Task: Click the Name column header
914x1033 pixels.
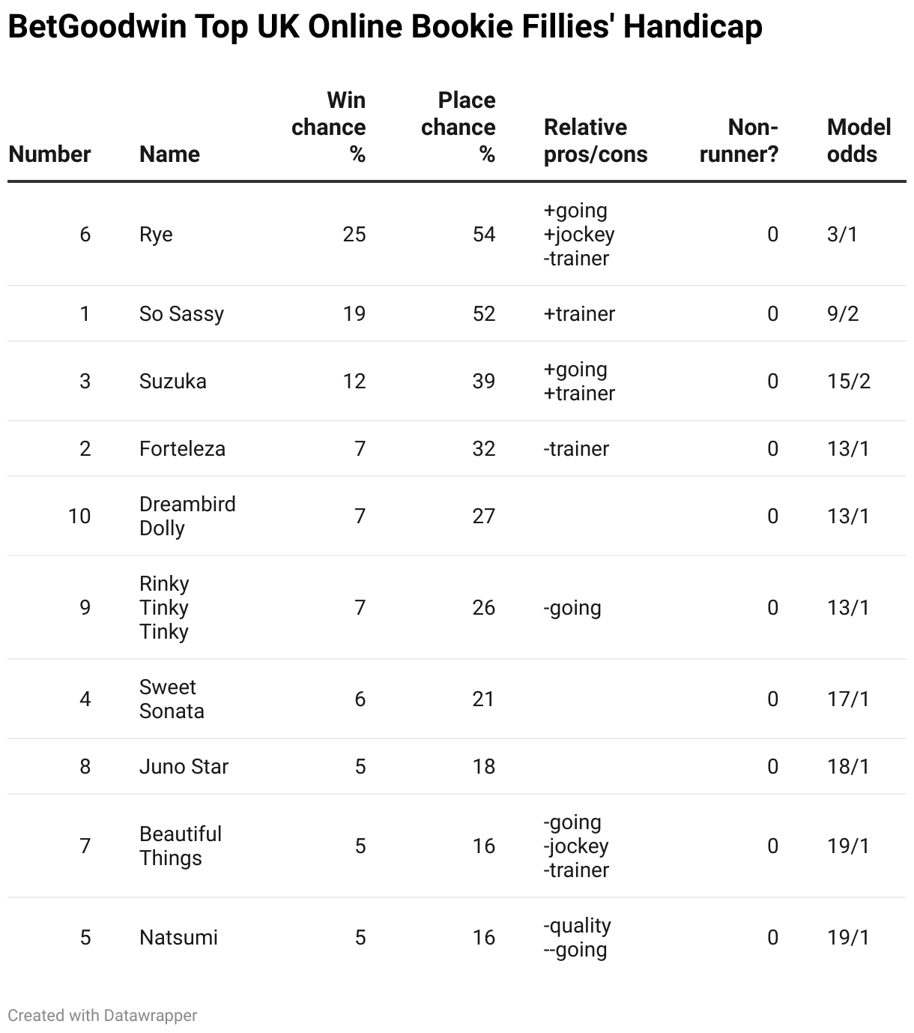Action: (x=169, y=154)
